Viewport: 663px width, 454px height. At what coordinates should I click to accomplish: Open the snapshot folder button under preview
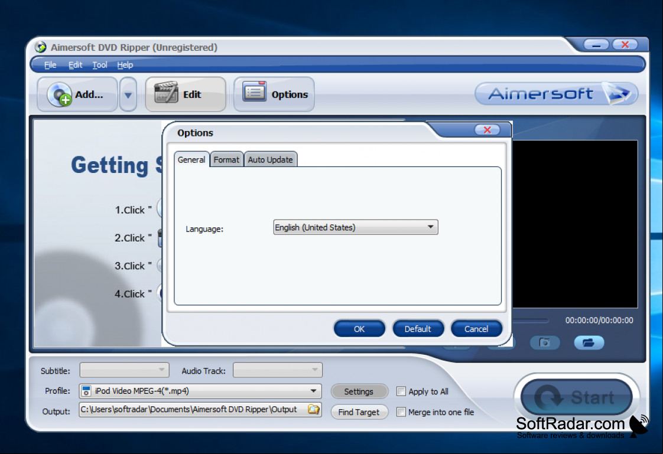click(x=589, y=342)
